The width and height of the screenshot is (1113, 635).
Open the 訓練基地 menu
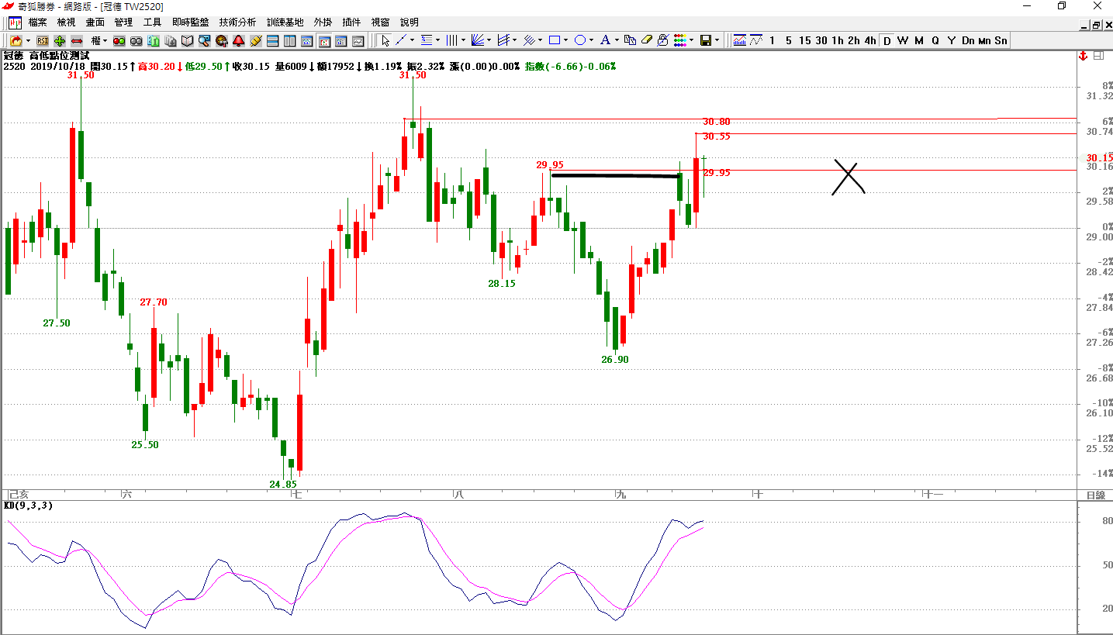[x=285, y=22]
